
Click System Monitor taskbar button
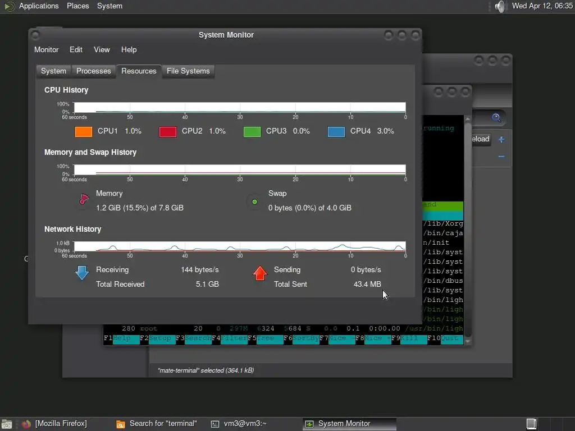point(349,424)
